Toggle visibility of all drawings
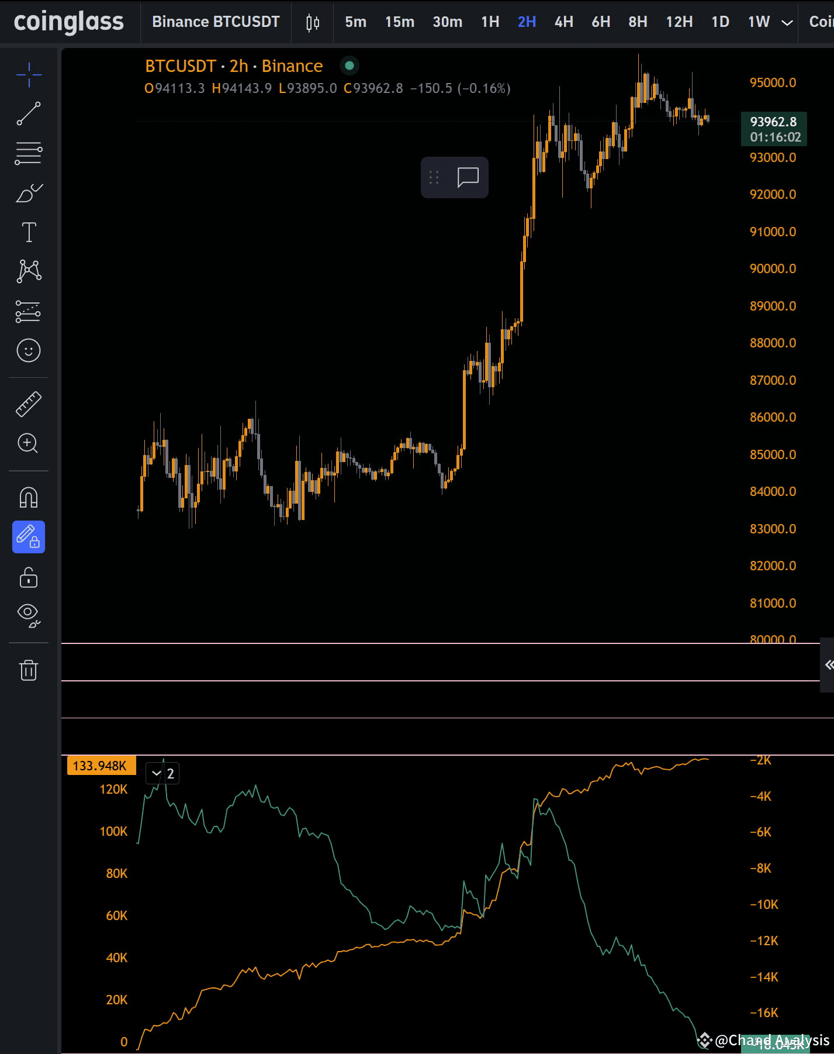Viewport: 834px width, 1054px height. [x=29, y=615]
